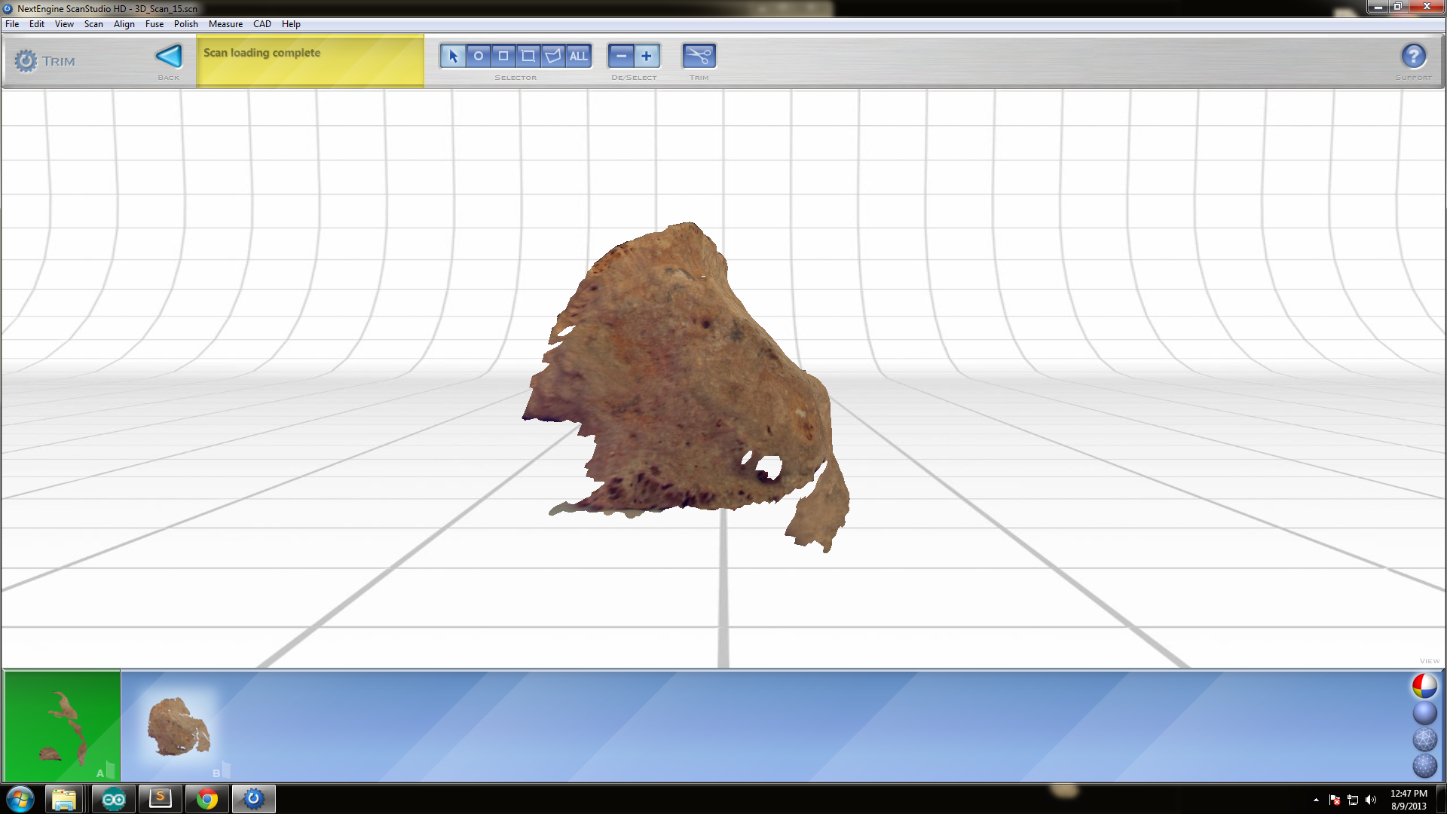The height and width of the screenshot is (814, 1447).
Task: Switch to deselect minus mode
Action: click(x=621, y=56)
